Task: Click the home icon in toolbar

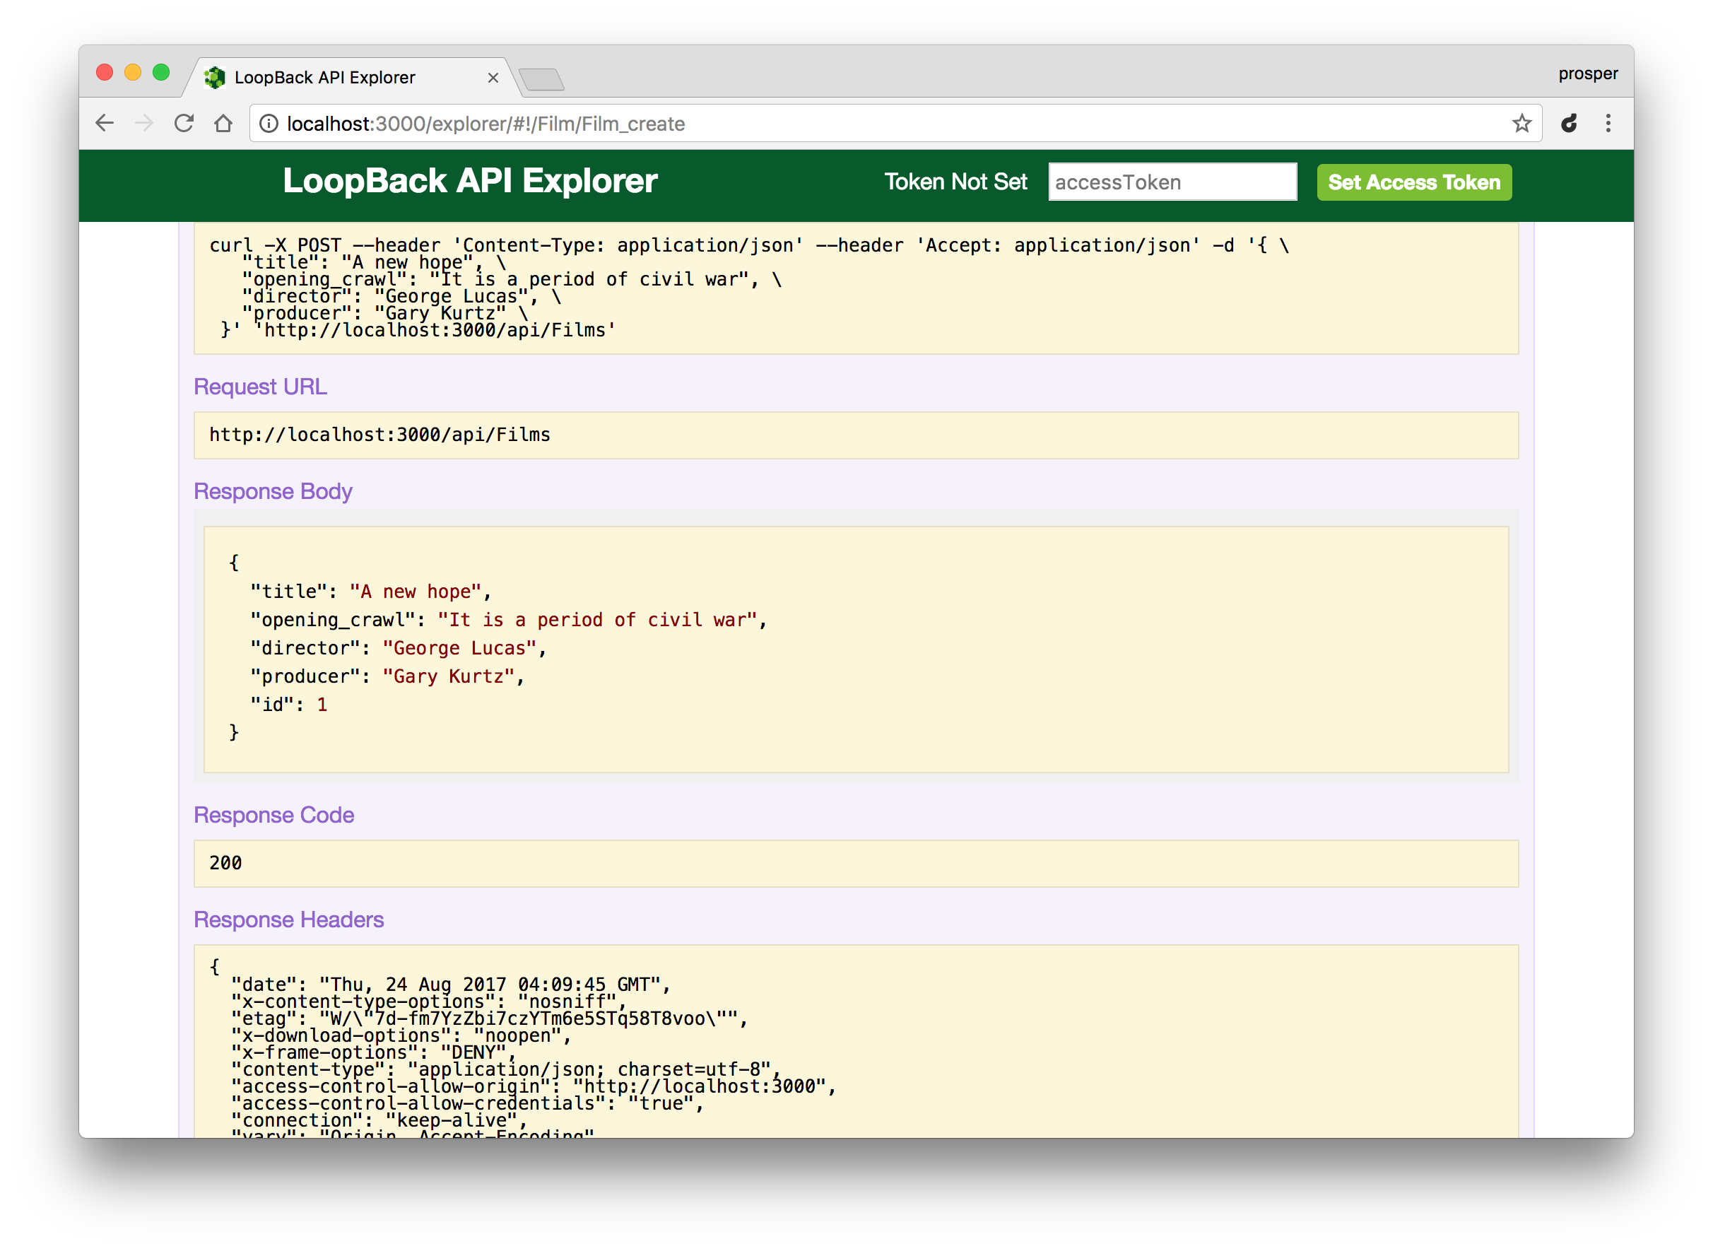Action: [223, 124]
